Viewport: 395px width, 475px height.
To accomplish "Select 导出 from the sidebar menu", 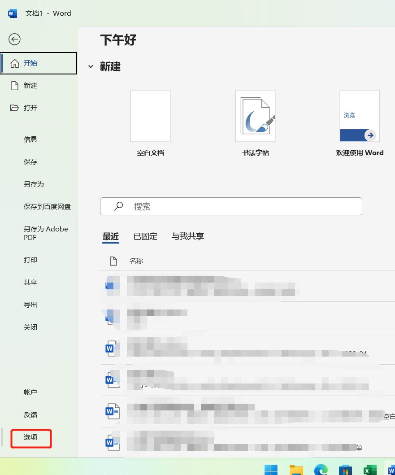I will click(x=30, y=305).
